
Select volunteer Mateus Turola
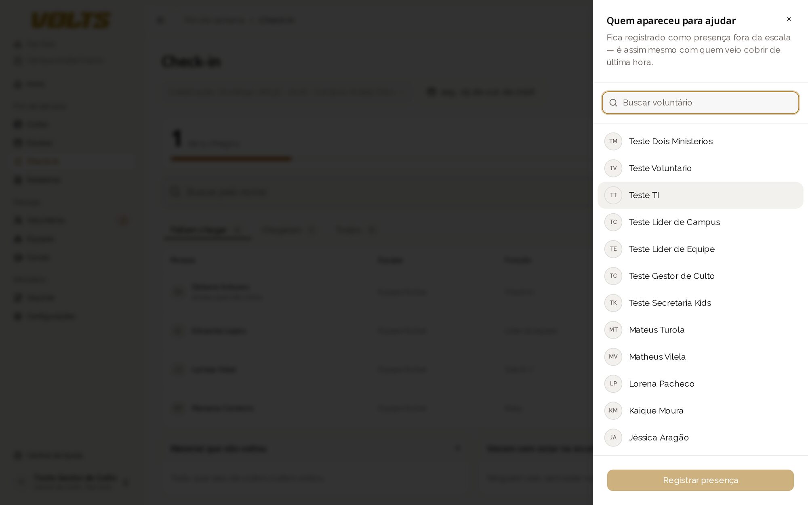(700, 330)
